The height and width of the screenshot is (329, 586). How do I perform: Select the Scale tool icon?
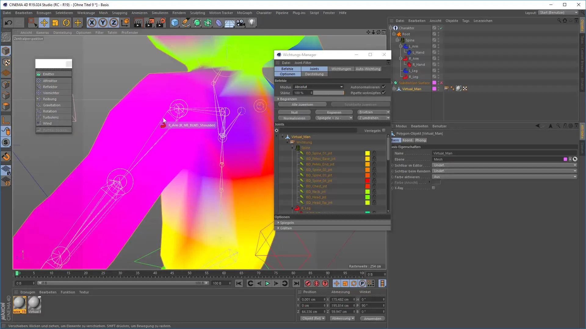tap(55, 23)
